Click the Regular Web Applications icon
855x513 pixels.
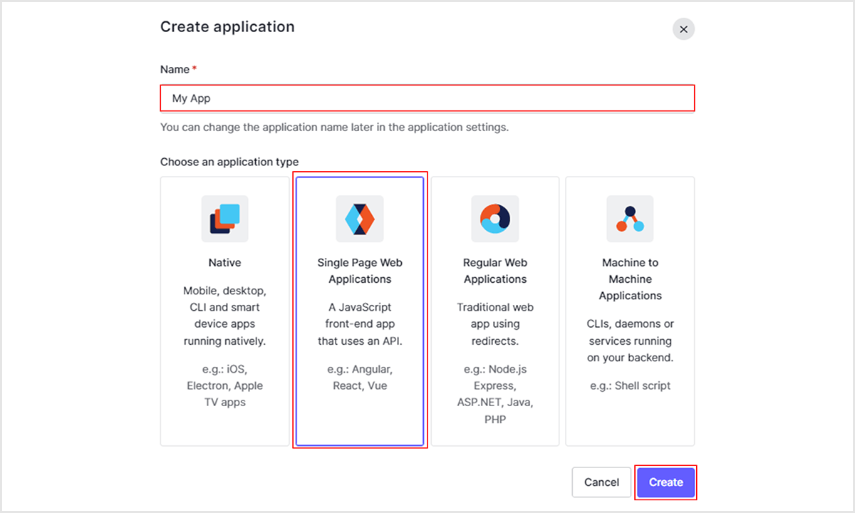point(495,219)
